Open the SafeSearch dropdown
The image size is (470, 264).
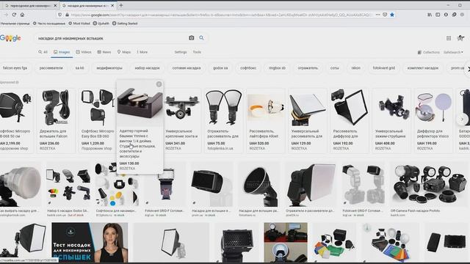(453, 52)
